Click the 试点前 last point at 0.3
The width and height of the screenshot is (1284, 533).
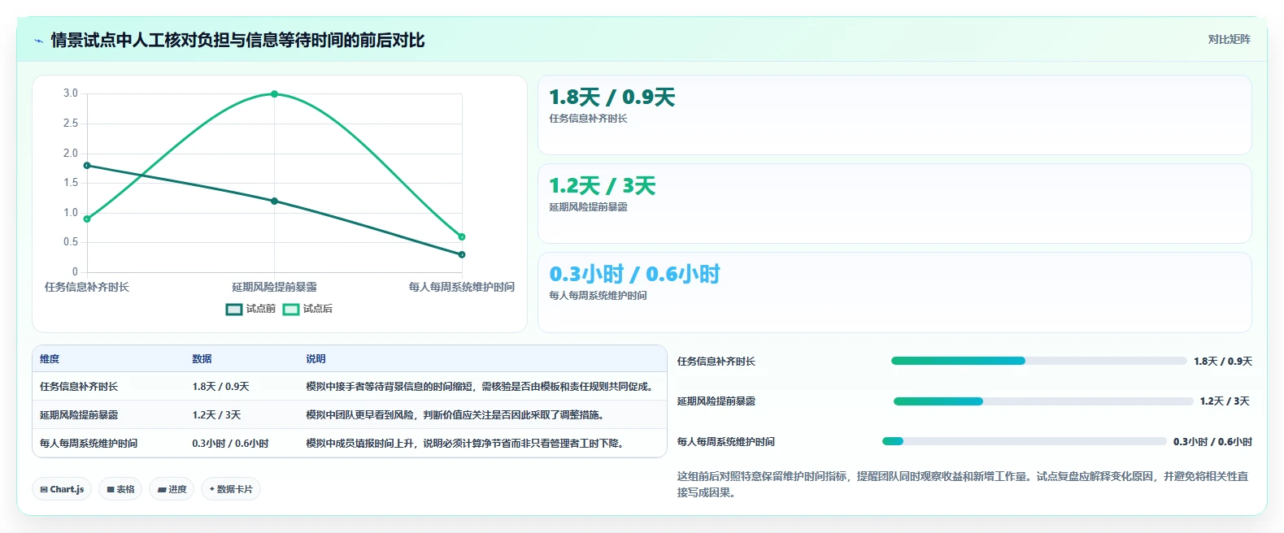coord(462,254)
